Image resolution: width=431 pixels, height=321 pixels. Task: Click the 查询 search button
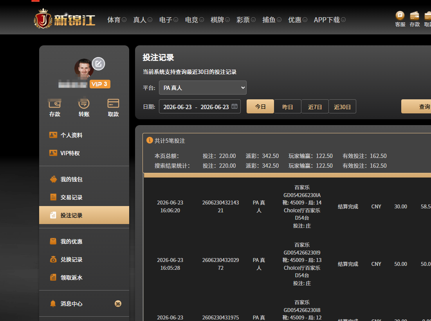[416, 106]
